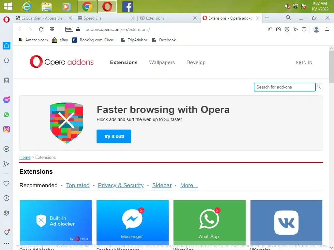Click the Try it out! button

coord(114,136)
